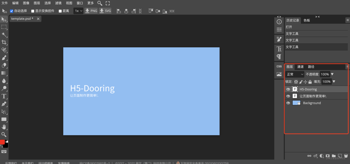Open the 文件 menu
The image size is (350, 164).
click(5, 3)
